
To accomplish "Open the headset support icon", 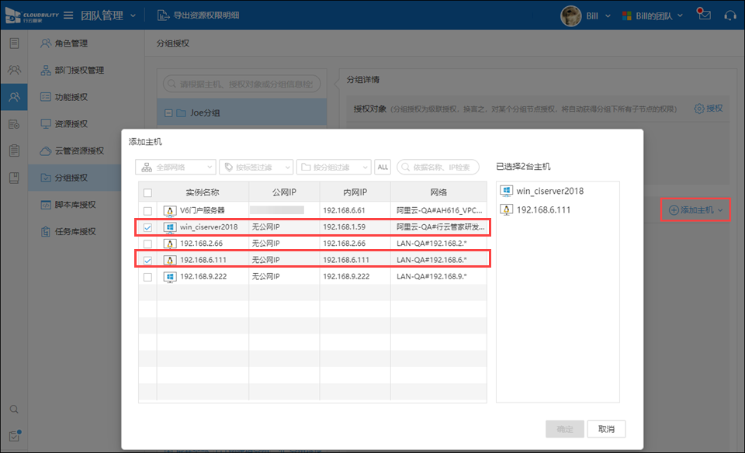I will [729, 16].
